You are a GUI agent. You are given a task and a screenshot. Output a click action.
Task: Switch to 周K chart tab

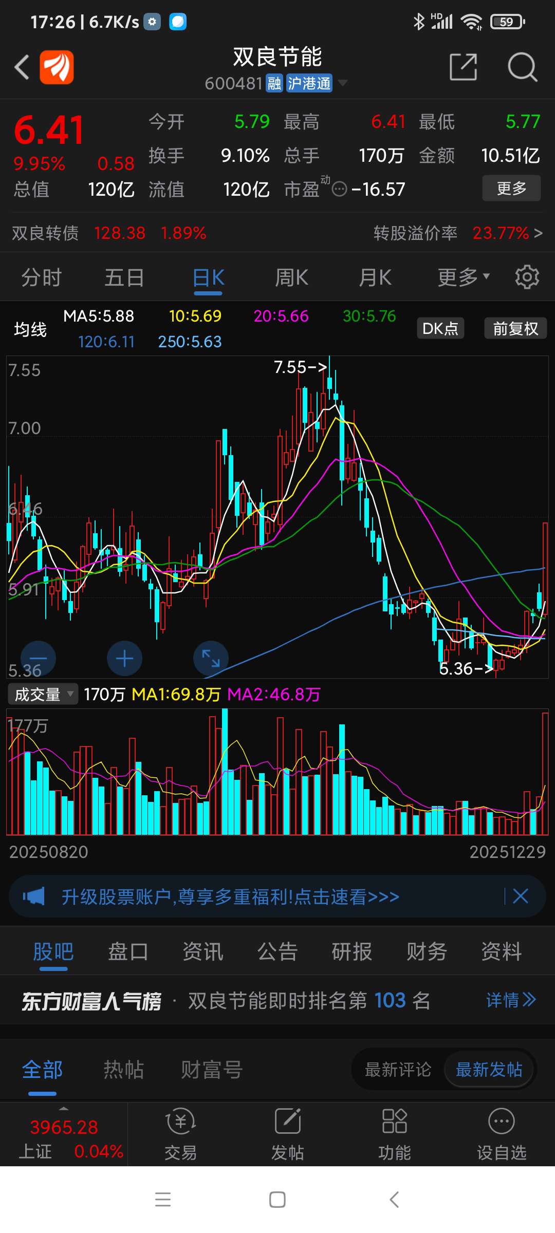(291, 277)
